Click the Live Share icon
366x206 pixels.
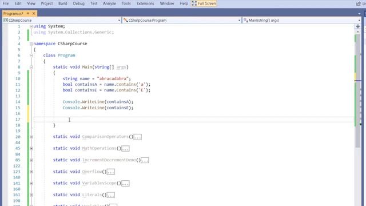coord(359,3)
